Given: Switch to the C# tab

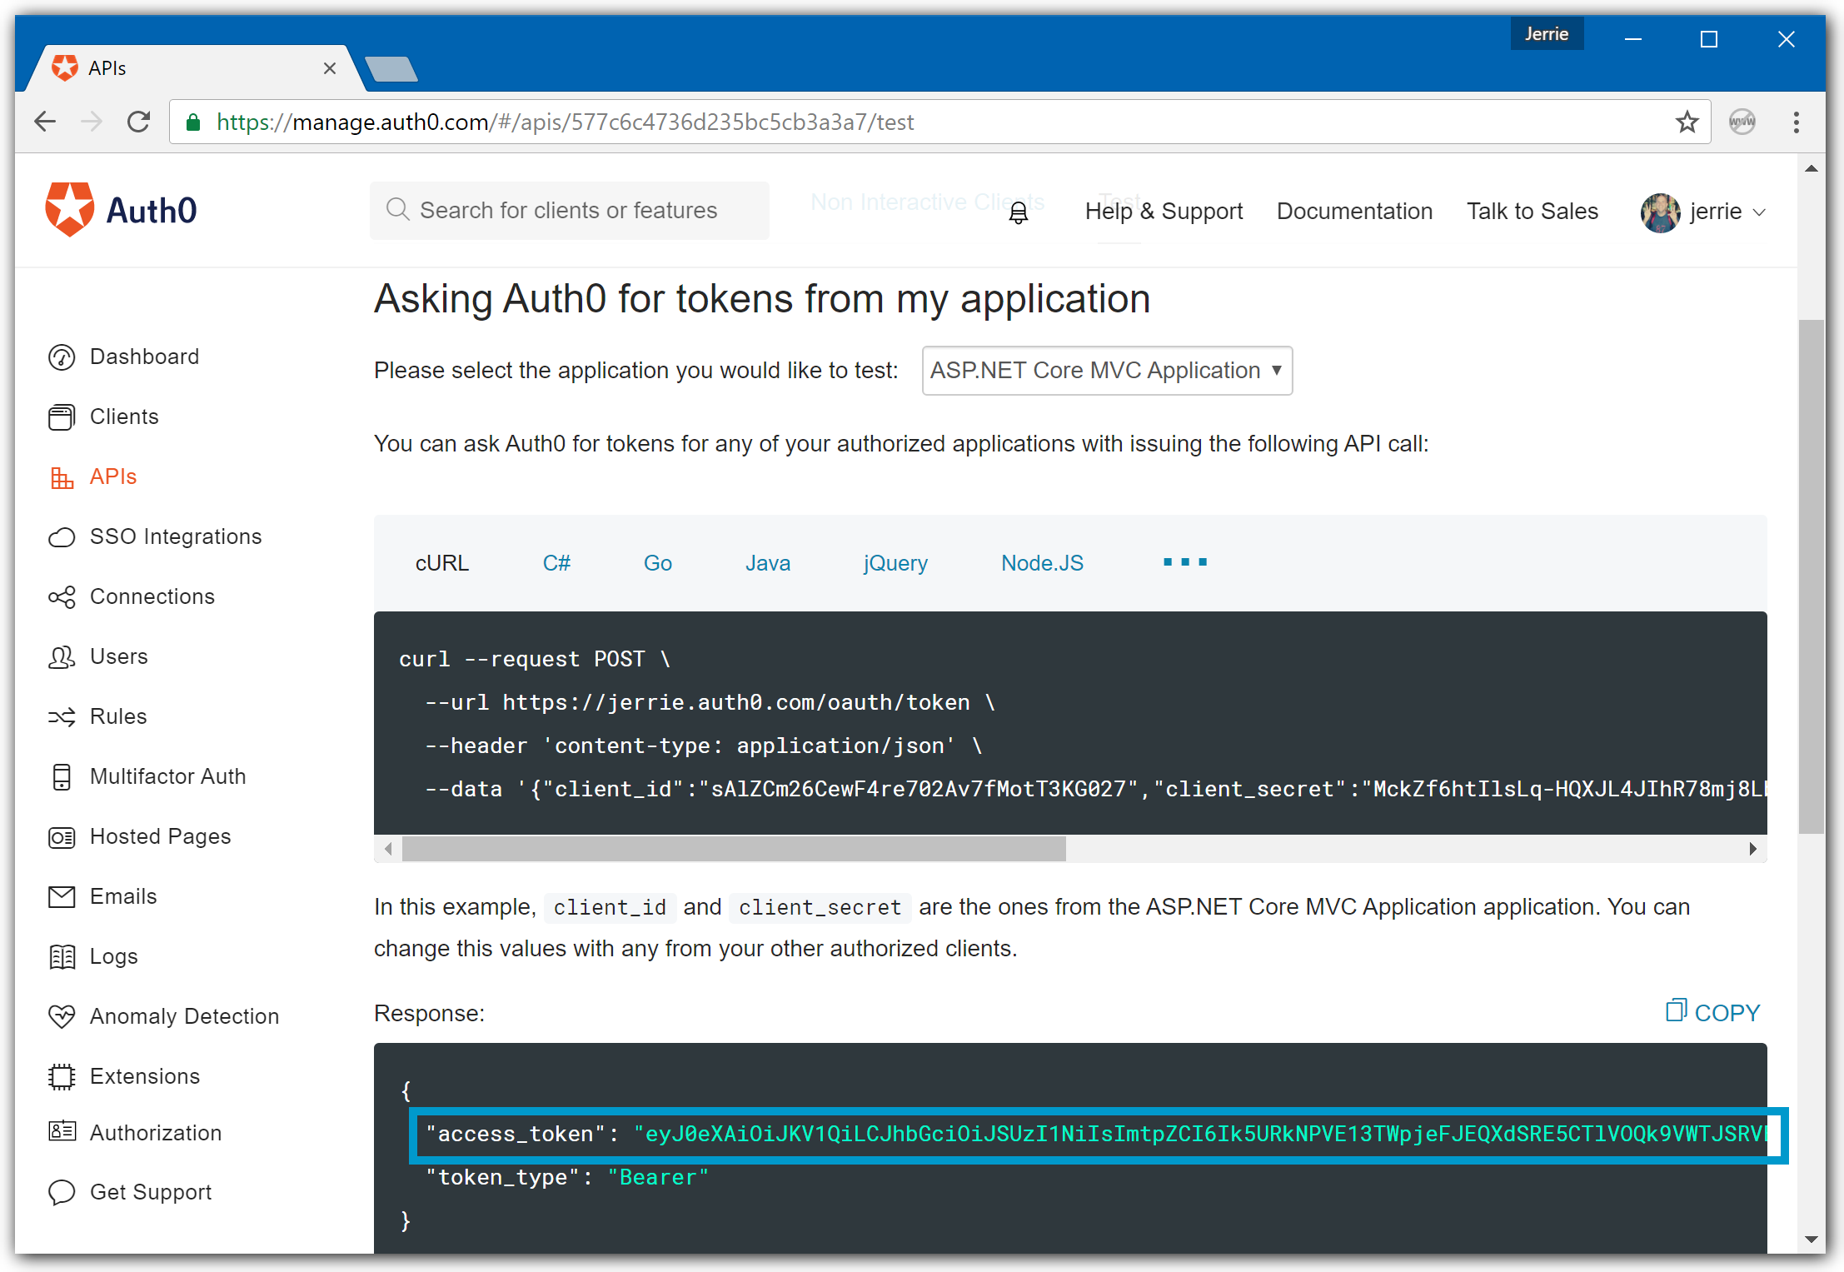Looking at the screenshot, I should 556,563.
